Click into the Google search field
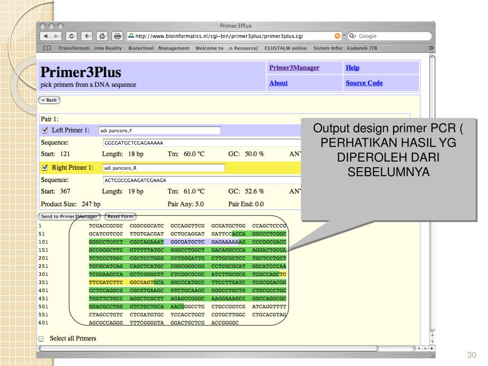Image resolution: width=488 pixels, height=366 pixels. (x=390, y=36)
